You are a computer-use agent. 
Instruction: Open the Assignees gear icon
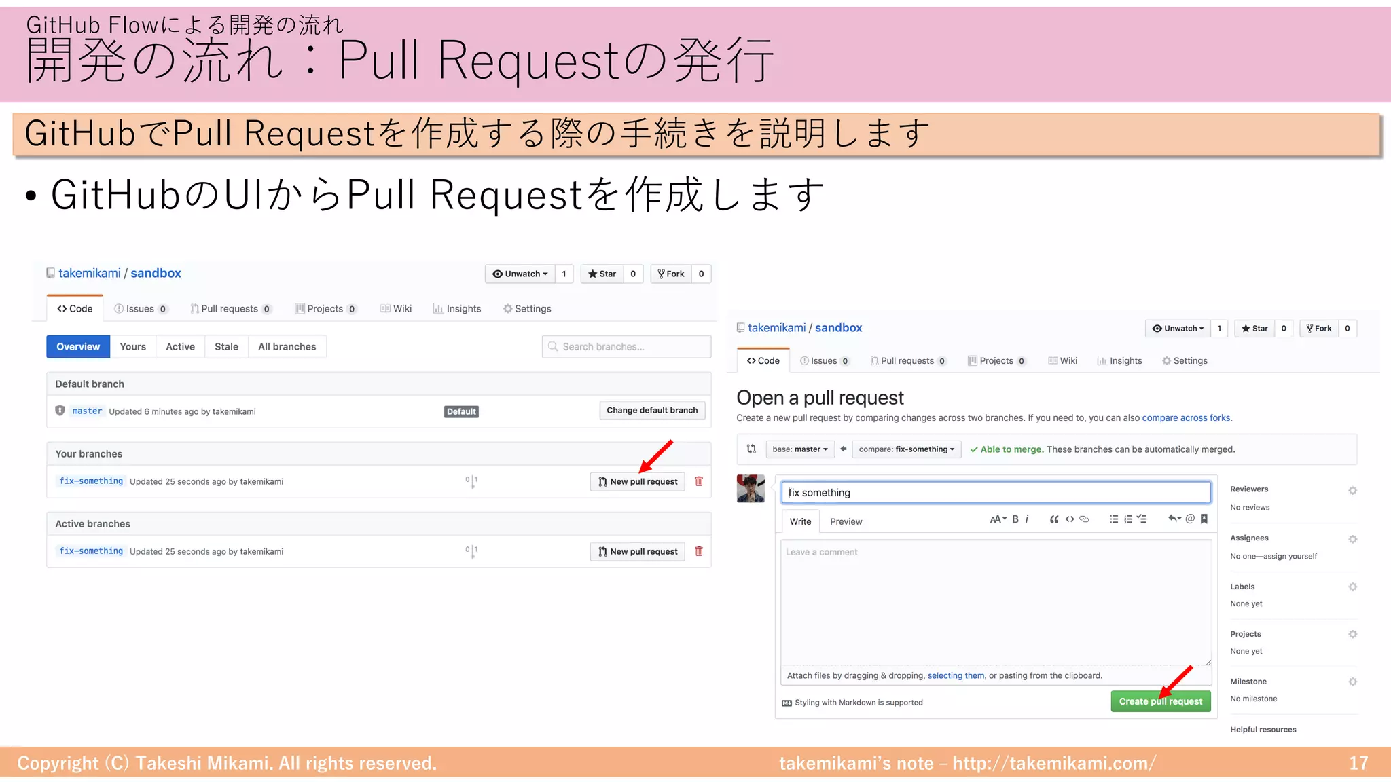pos(1352,539)
